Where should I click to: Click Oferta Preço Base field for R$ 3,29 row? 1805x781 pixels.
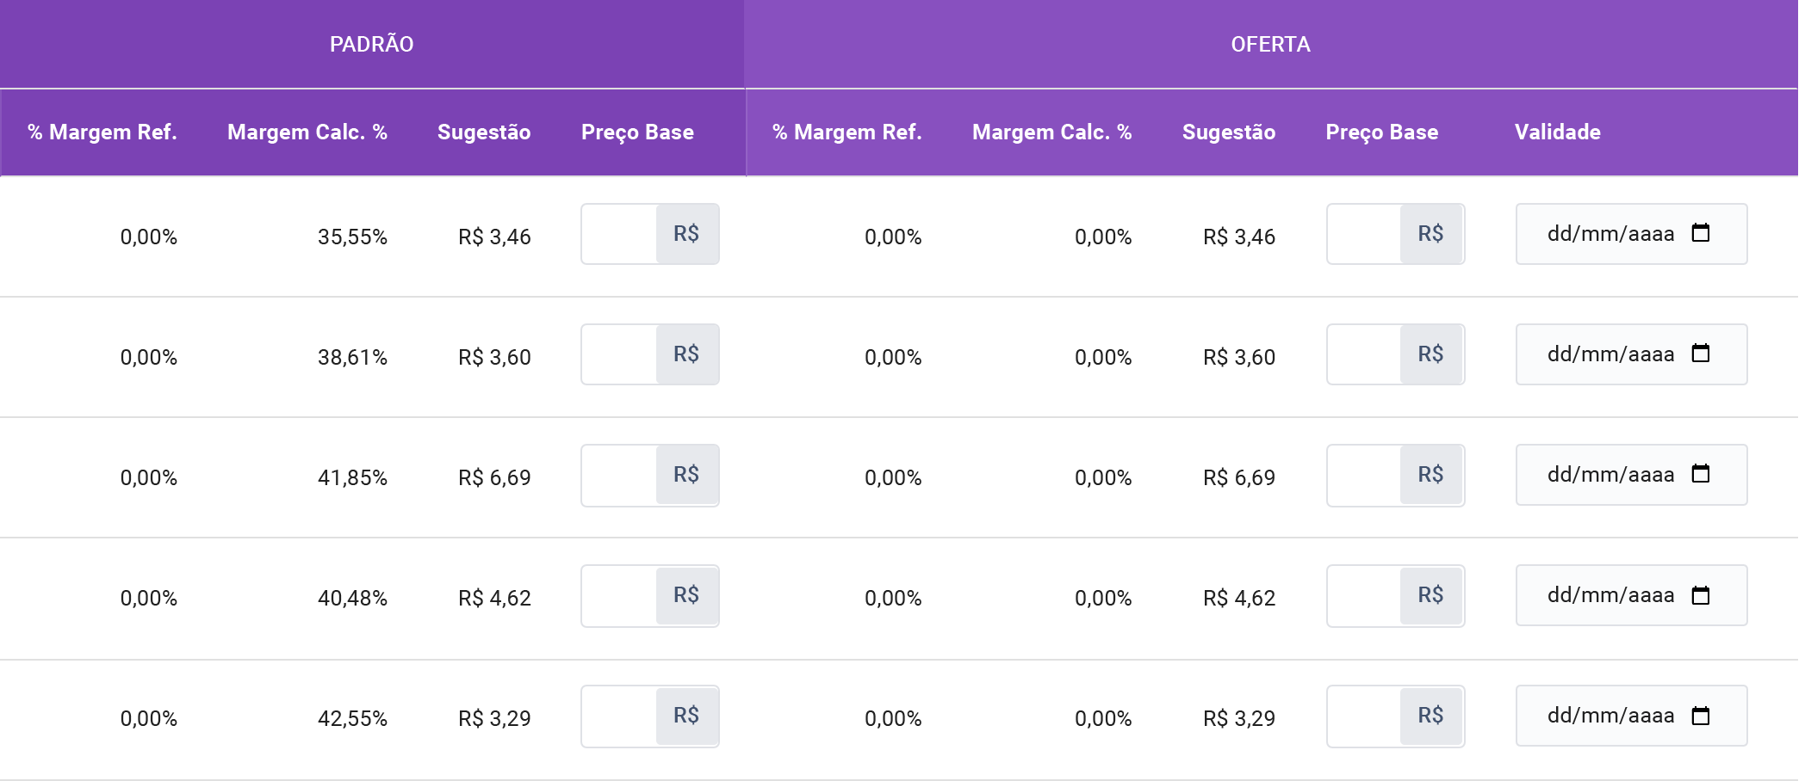pos(1365,716)
